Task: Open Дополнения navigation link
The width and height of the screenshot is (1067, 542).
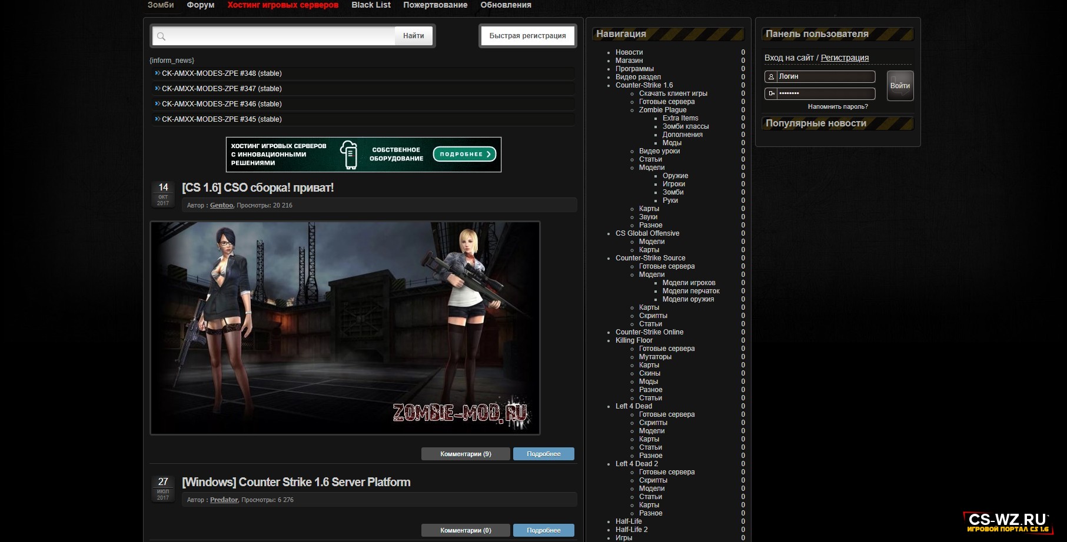Action: click(x=683, y=135)
